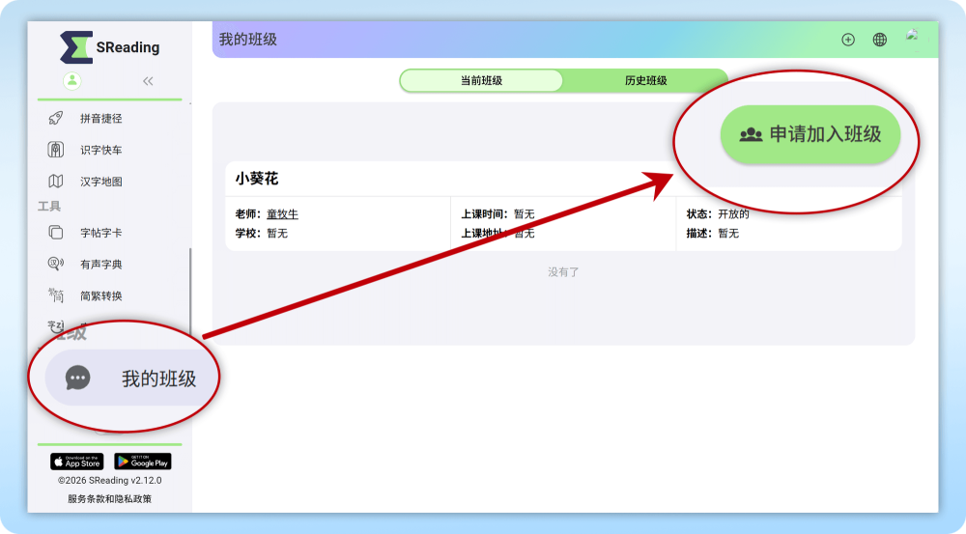The width and height of the screenshot is (966, 534).
Task: Click the 字帖字卡 card icon
Action: pyautogui.click(x=55, y=232)
